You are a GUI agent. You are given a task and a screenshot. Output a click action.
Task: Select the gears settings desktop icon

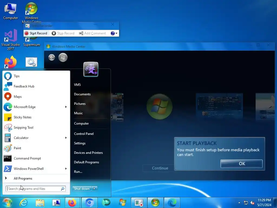(31, 62)
